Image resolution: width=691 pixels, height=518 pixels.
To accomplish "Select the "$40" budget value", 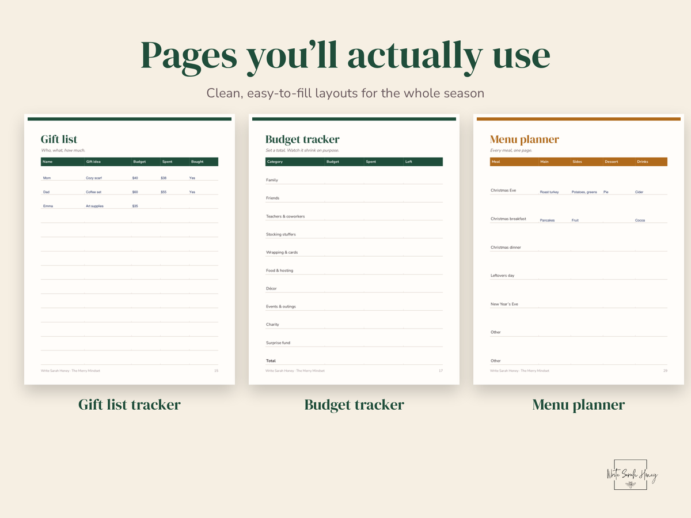I will 135,178.
